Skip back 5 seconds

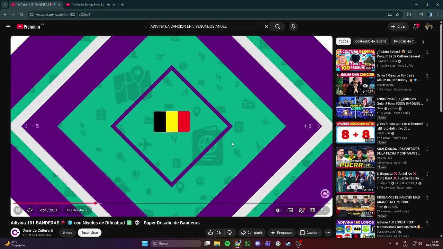[31, 126]
